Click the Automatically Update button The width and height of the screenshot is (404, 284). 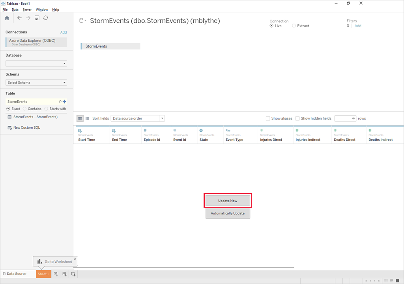(228, 213)
